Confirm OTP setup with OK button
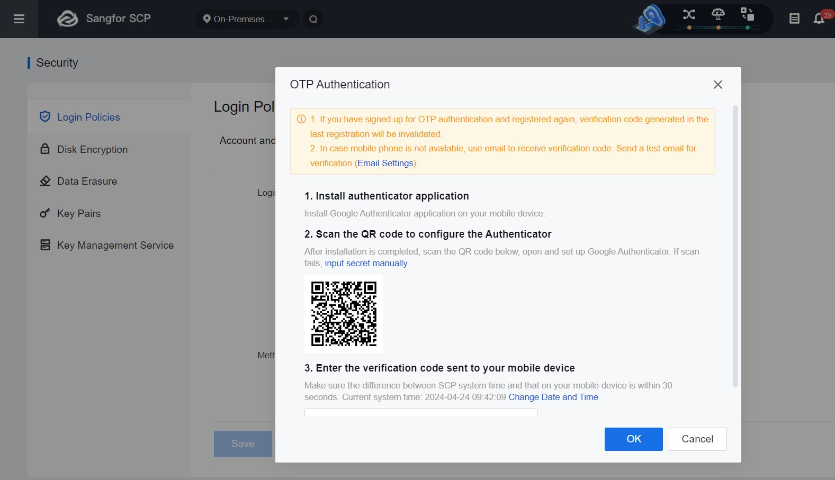Screen dimensions: 835x480 tap(633, 439)
